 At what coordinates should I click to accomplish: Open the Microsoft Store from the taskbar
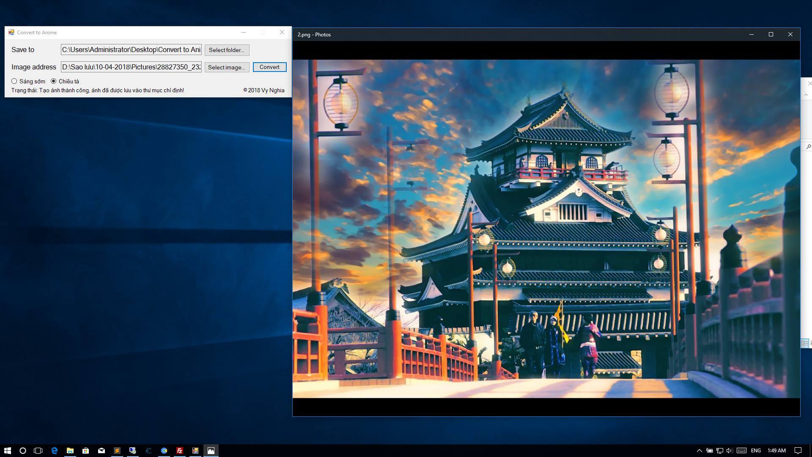(85, 450)
